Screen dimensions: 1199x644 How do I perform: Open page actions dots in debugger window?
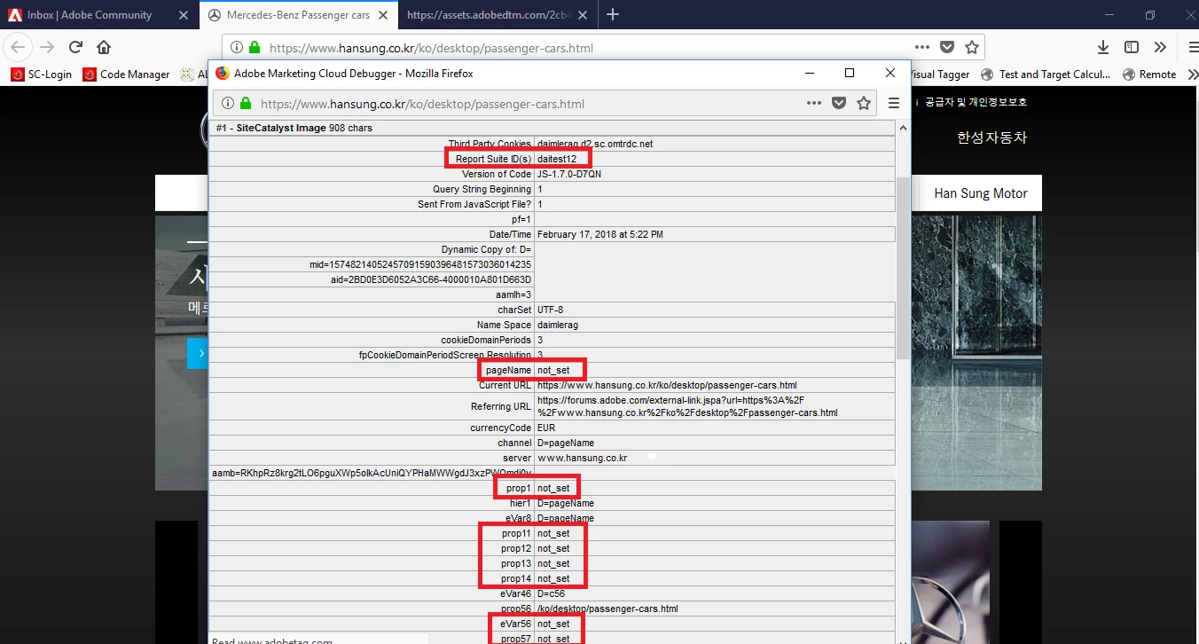pos(813,103)
